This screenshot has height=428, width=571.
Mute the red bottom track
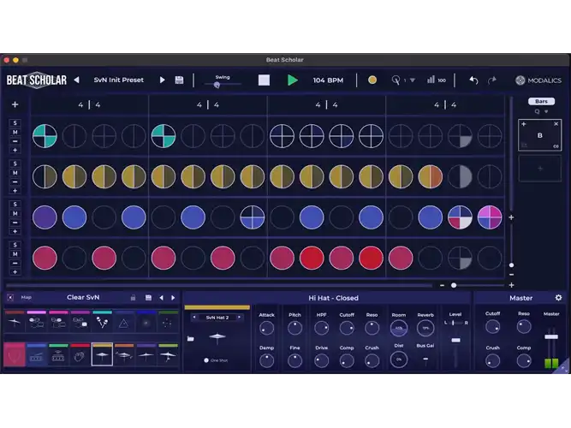(15, 254)
